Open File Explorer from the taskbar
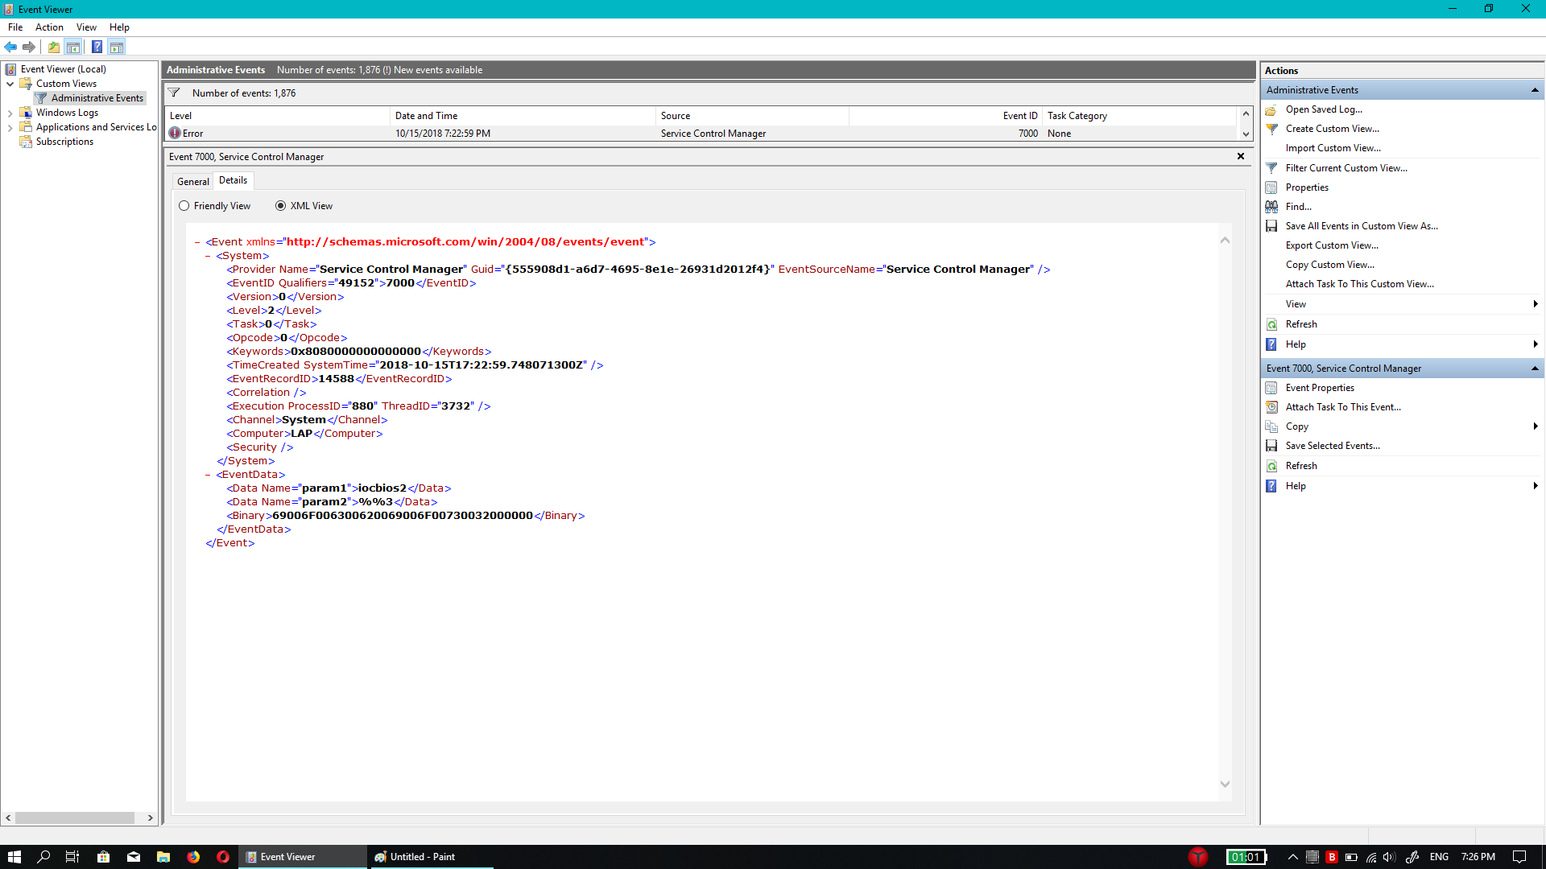This screenshot has height=869, width=1546. pyautogui.click(x=163, y=857)
